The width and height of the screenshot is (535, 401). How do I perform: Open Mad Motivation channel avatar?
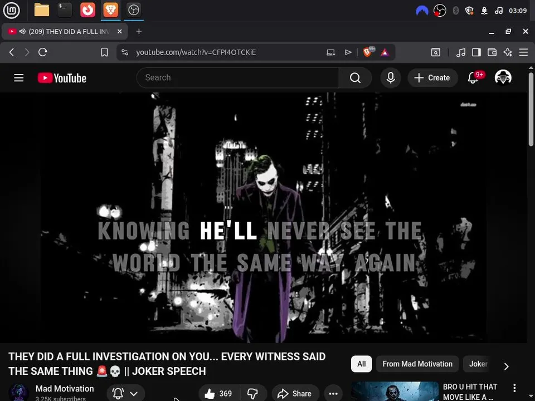18,392
